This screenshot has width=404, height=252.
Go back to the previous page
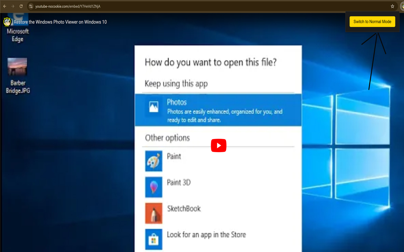tap(5, 6)
